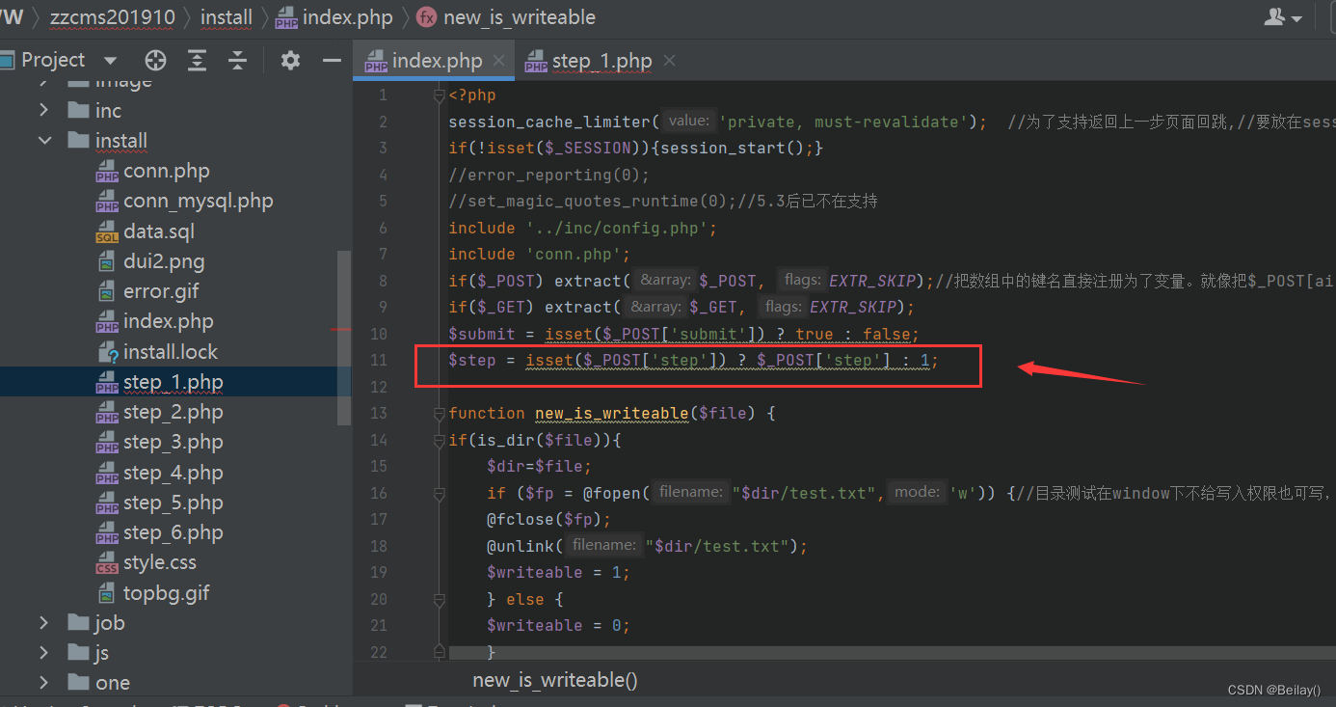Expand the js folder
Image resolution: width=1336 pixels, height=707 pixels.
pos(44,653)
